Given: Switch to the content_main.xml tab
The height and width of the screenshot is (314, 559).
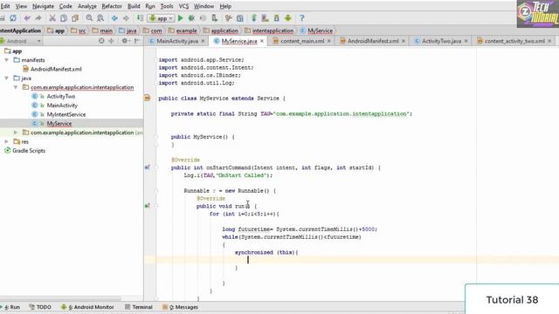Looking at the screenshot, I should tap(302, 41).
